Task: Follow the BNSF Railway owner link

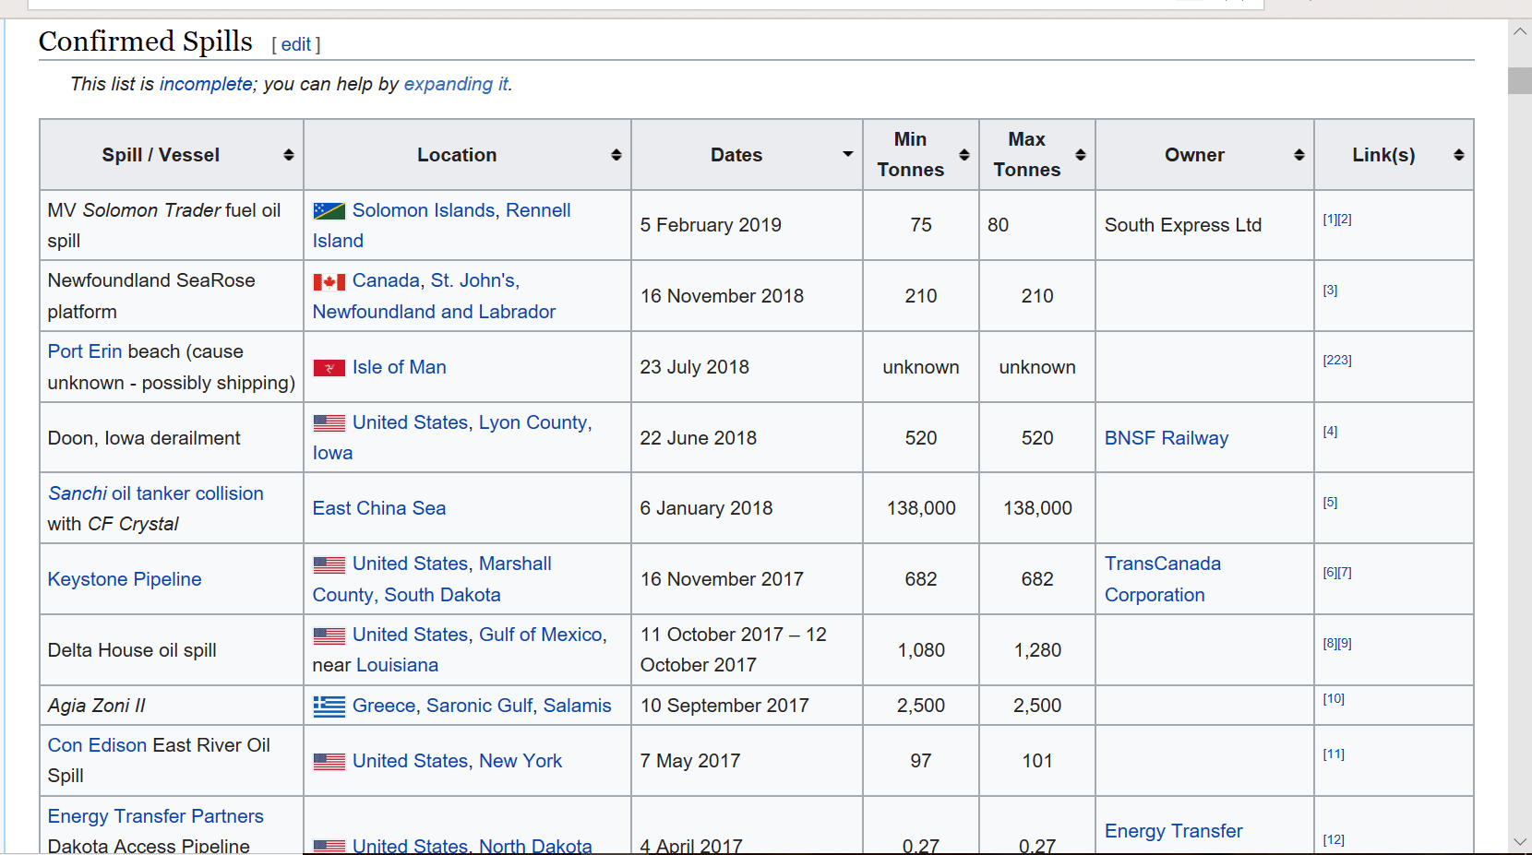Action: (x=1166, y=438)
